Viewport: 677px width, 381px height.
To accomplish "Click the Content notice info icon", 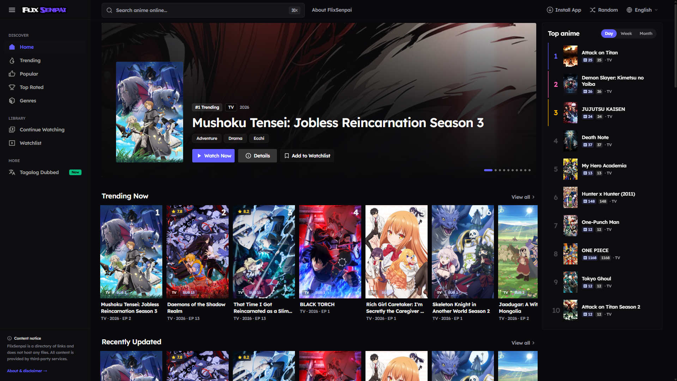I will 10,338.
